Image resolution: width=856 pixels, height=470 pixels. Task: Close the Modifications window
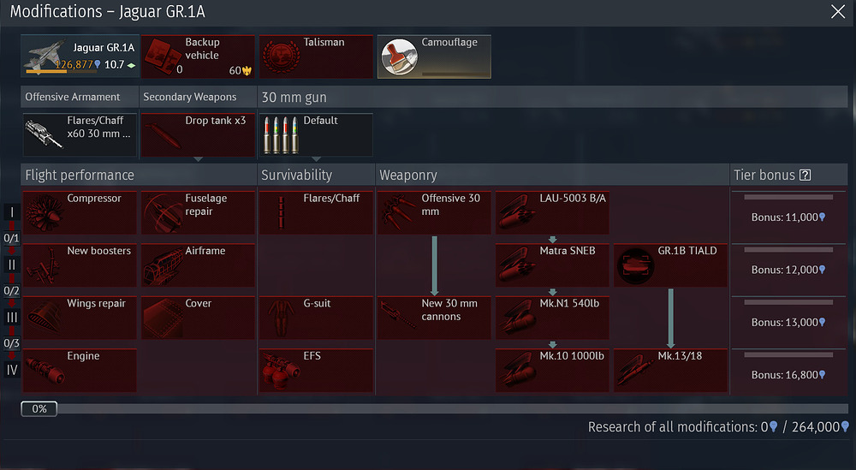coord(837,11)
